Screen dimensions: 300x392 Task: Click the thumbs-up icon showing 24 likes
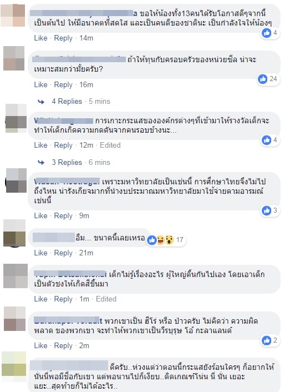click(262, 79)
